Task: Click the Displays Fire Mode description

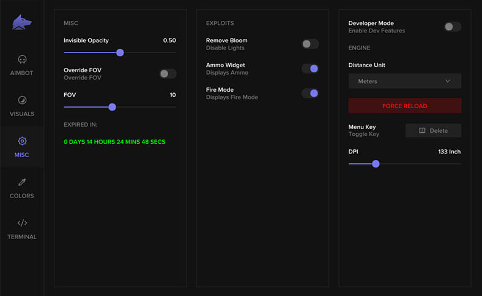Action: tap(232, 97)
